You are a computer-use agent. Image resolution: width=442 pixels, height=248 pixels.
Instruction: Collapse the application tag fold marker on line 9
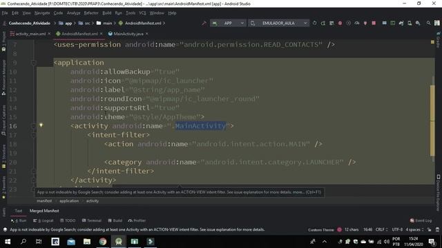tap(34, 63)
